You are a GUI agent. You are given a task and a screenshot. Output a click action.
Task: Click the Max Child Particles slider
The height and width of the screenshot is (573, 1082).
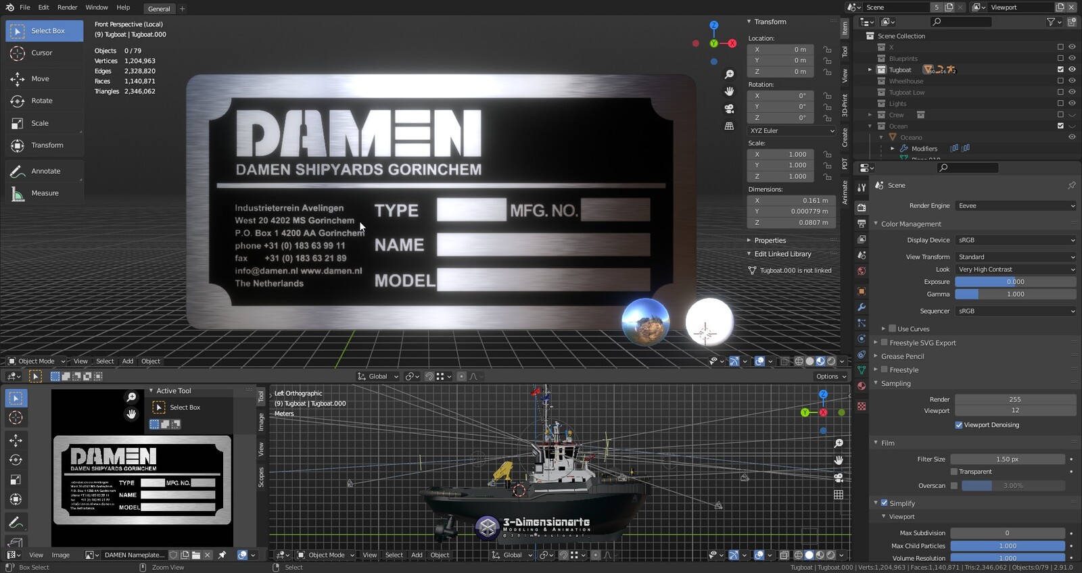click(1008, 546)
